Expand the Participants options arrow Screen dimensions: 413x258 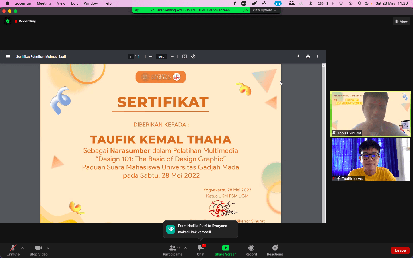point(186,248)
